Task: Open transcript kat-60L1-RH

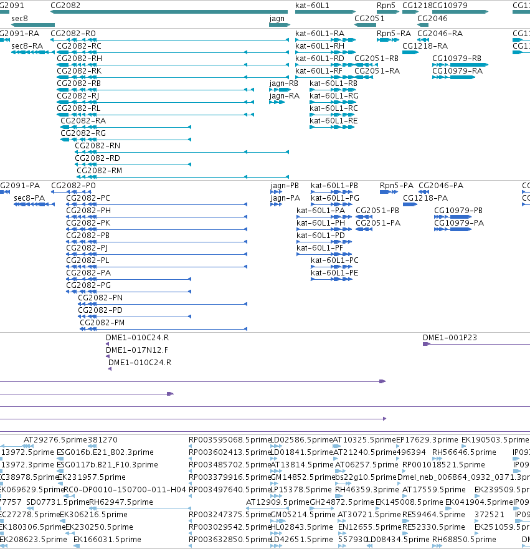Action: [325, 52]
